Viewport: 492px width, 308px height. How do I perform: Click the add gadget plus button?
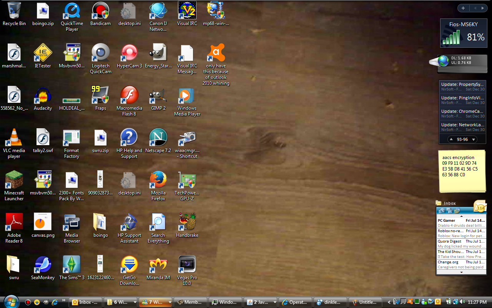point(463,8)
